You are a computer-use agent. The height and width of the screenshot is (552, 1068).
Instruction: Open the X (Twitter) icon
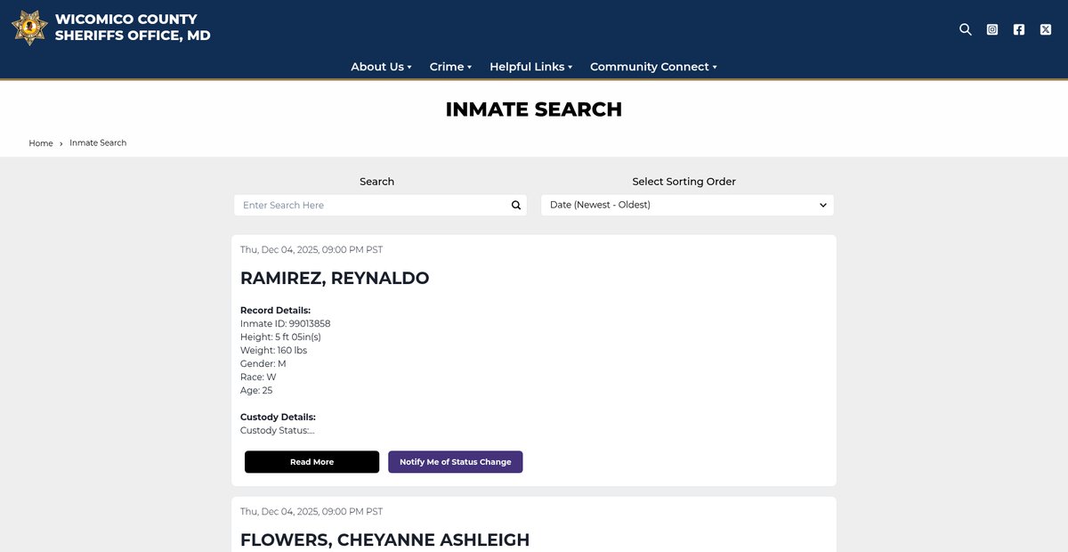pyautogui.click(x=1046, y=29)
